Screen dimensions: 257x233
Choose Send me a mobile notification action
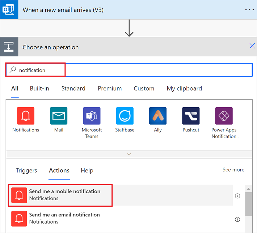tap(64, 195)
